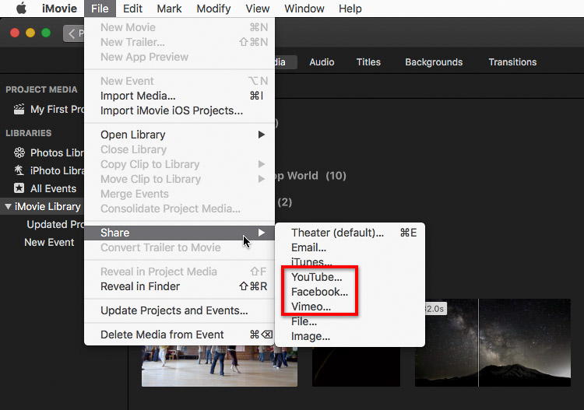
Task: Open the Apple menu
Action: point(21,9)
